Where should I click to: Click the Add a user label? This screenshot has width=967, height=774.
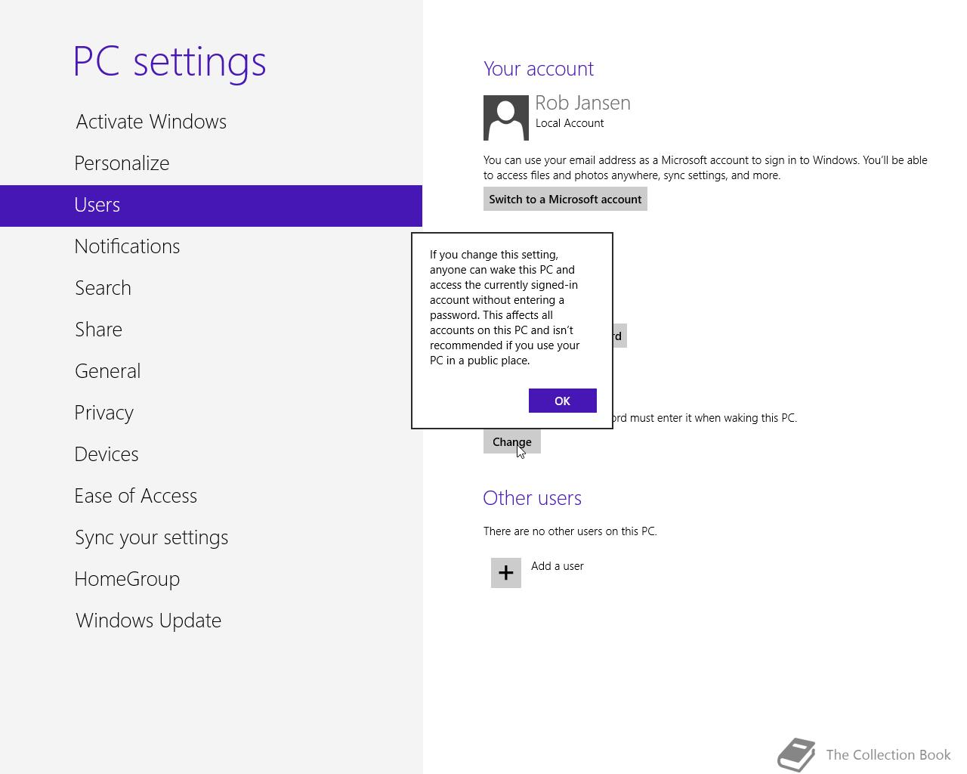pos(558,566)
